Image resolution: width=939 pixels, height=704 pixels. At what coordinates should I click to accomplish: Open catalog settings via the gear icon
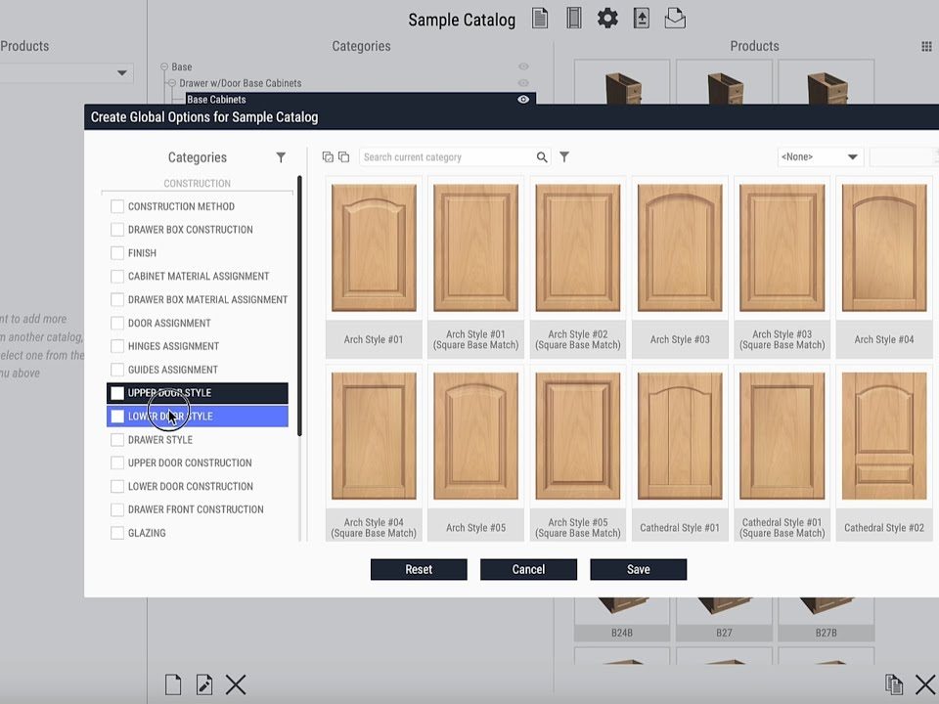click(607, 19)
